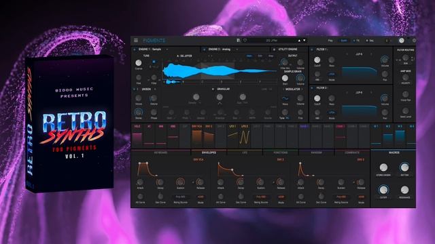Open the ENV 2 Retrig Source dropdown
435x244 pixels.
coord(261,197)
